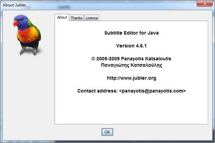The width and height of the screenshot is (215, 143).
Task: Click the panayotis@panayotis.com email address
Action: [152, 91]
